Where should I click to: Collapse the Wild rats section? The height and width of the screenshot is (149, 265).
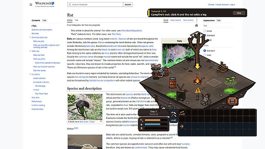[x=30, y=51]
